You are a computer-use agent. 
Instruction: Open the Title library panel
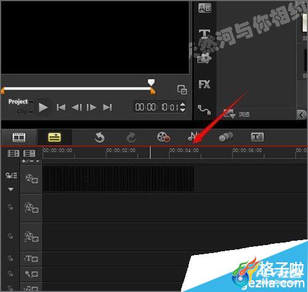click(205, 33)
